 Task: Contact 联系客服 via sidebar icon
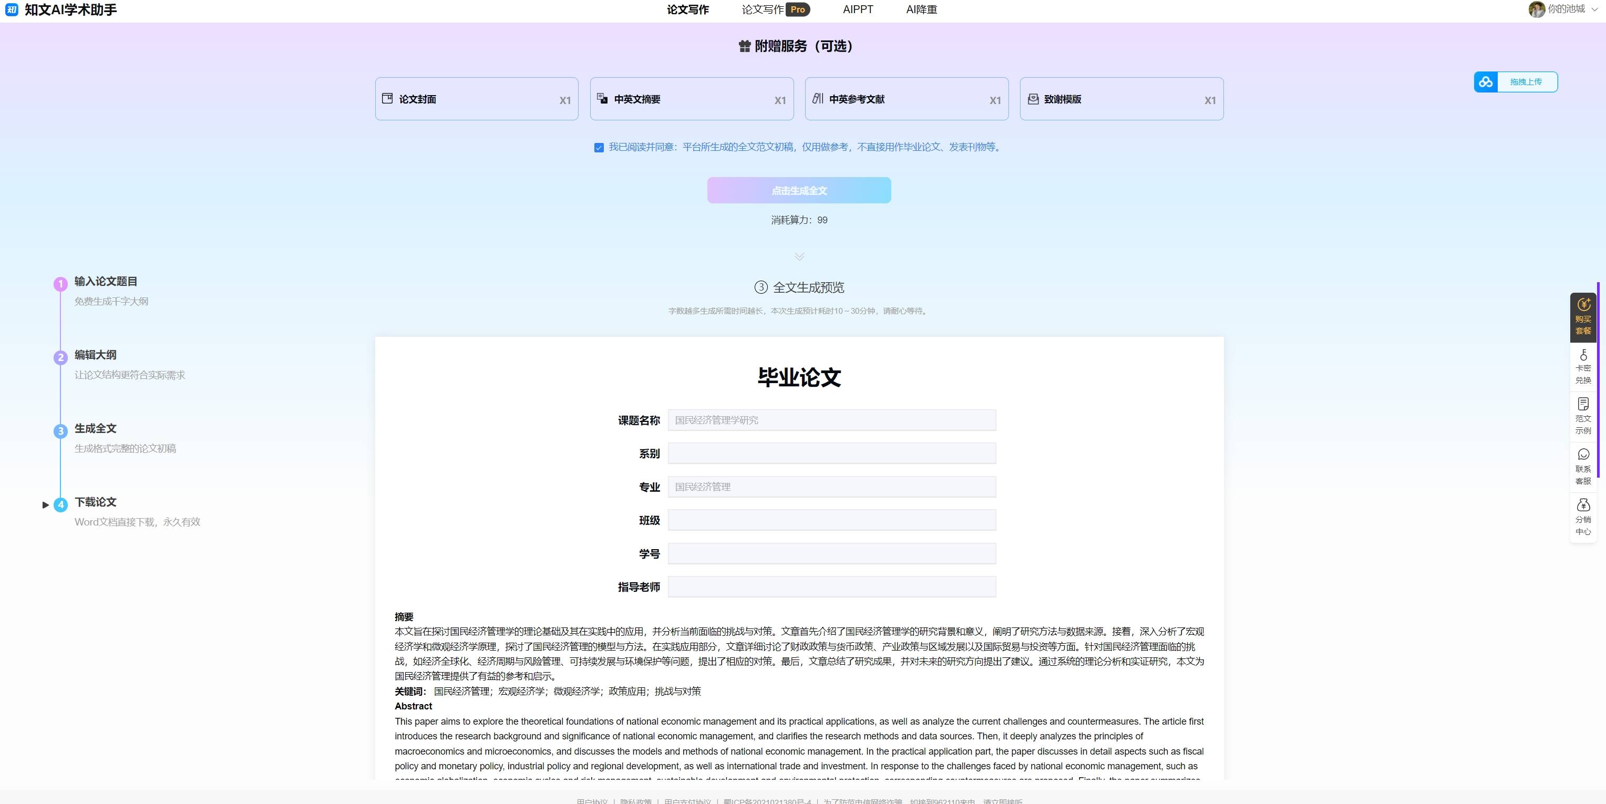pyautogui.click(x=1583, y=467)
